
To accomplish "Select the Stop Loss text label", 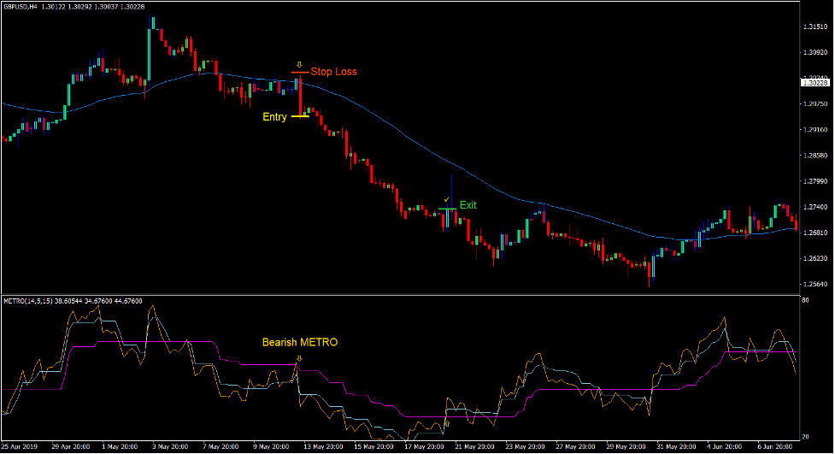I will [334, 72].
